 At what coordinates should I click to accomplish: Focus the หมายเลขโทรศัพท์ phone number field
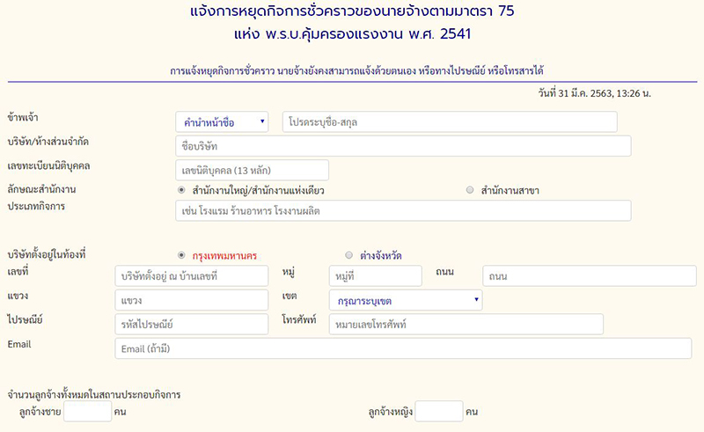(466, 325)
